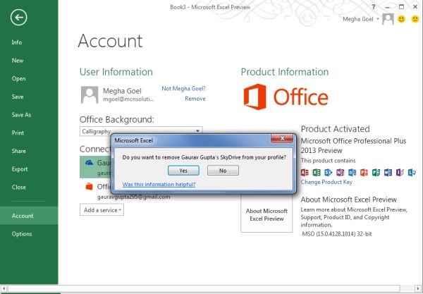Click the right arrow of the horizontal scrollbar
Image resolution: width=423 pixels, height=294 pixels.
(x=419, y=288)
